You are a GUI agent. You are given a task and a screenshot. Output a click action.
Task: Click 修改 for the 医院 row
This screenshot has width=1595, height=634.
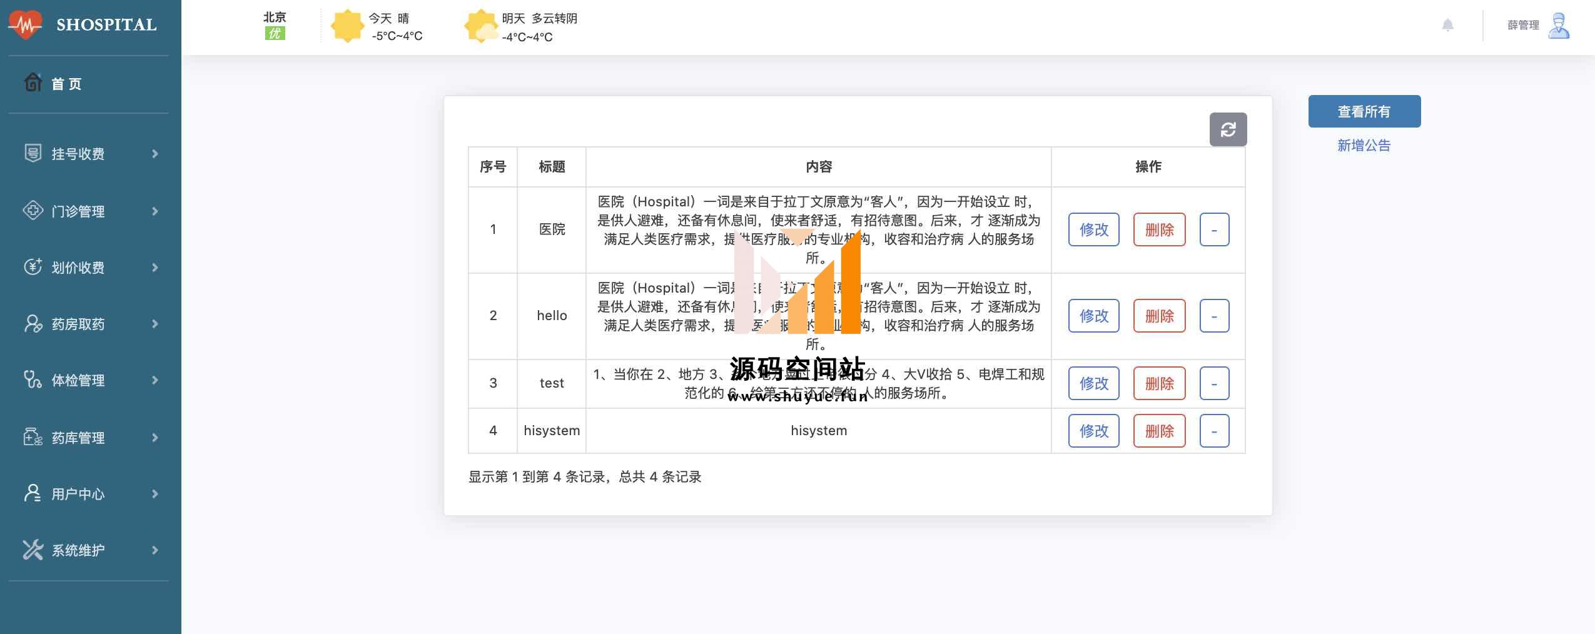point(1093,229)
